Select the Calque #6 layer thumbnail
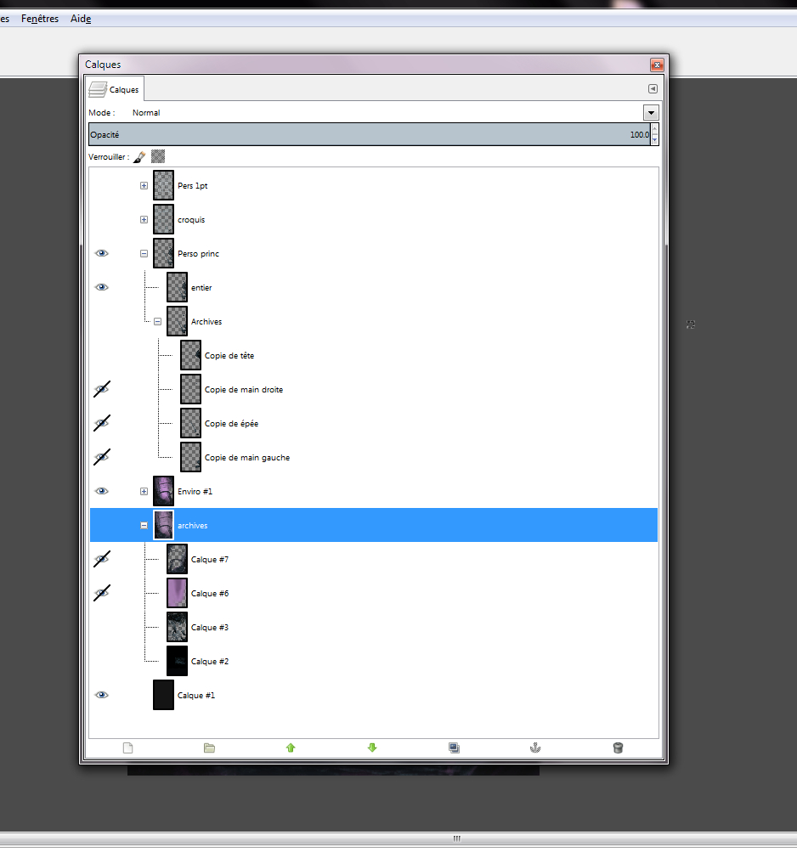The image size is (797, 852). (x=177, y=593)
